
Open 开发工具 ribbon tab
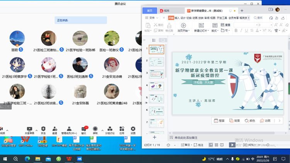coord(222,18)
